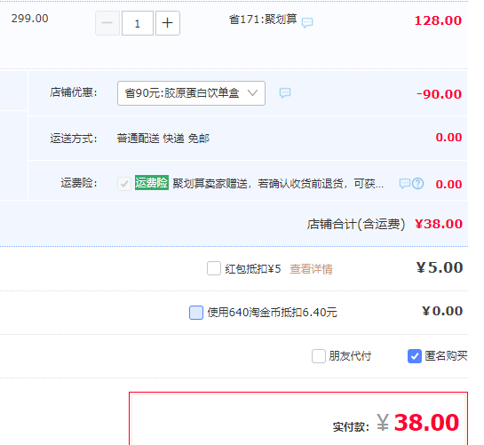Click the message icon next to store discount dropdown
Screen dimensions: 484x445
click(285, 92)
